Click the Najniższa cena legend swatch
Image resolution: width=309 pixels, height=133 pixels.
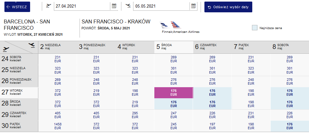254,28
